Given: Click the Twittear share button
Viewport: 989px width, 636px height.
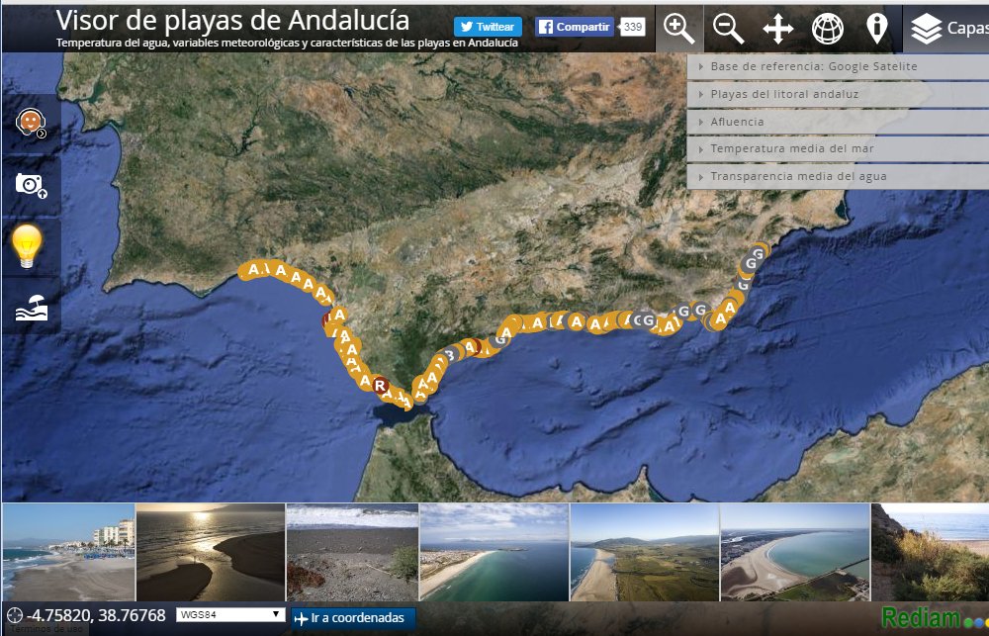Looking at the screenshot, I should tap(490, 26).
